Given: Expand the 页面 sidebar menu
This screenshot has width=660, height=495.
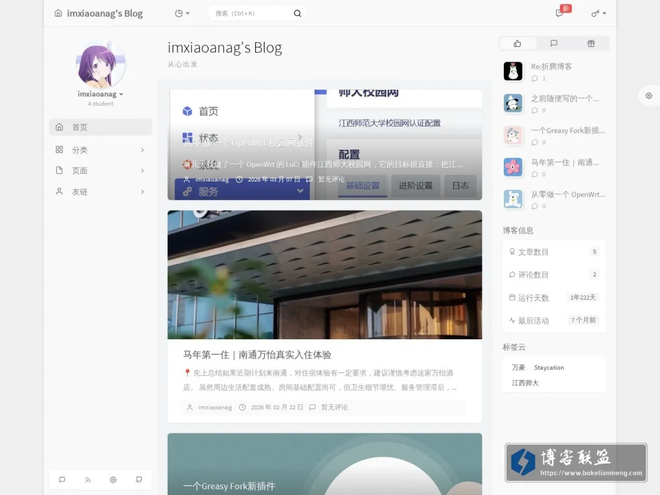Looking at the screenshot, I should 101,170.
